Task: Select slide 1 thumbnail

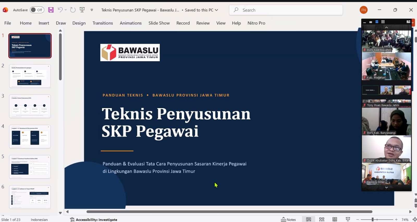Action: [30, 46]
